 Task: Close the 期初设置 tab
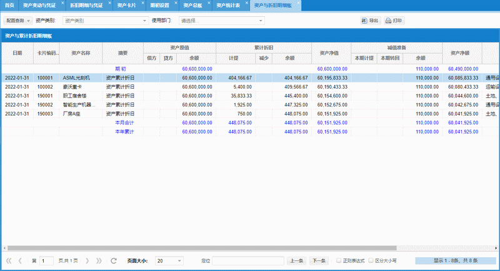176,3
